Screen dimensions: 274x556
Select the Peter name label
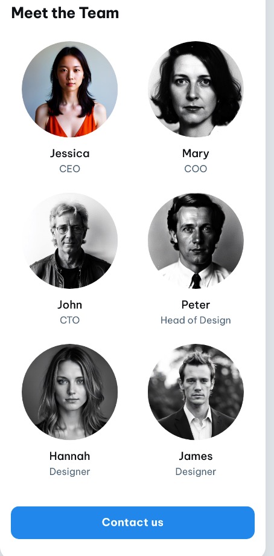click(196, 305)
